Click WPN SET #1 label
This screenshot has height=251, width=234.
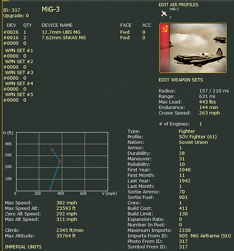(19, 51)
